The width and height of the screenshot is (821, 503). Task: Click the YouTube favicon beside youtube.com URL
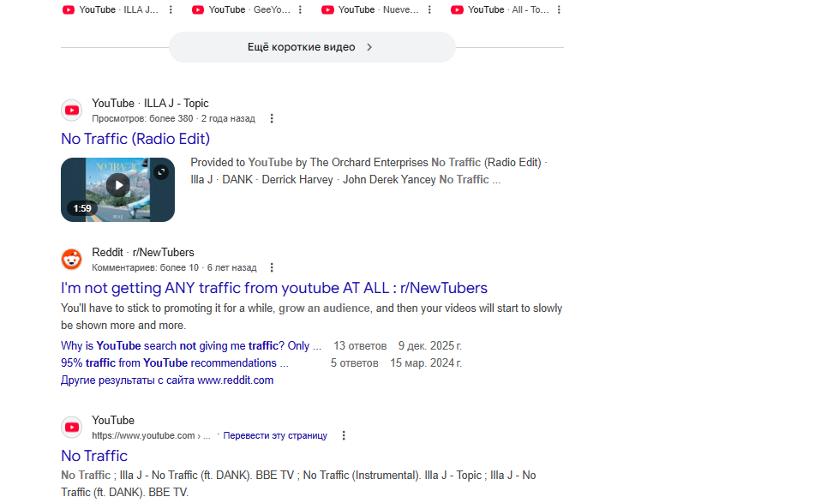pos(72,428)
